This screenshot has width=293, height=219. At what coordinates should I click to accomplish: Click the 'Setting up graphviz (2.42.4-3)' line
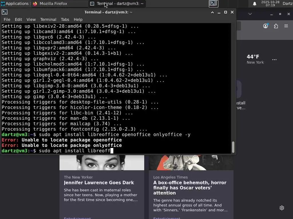point(50,59)
